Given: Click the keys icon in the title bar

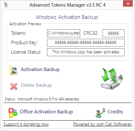Looking at the screenshot, I should [x=6, y=5].
